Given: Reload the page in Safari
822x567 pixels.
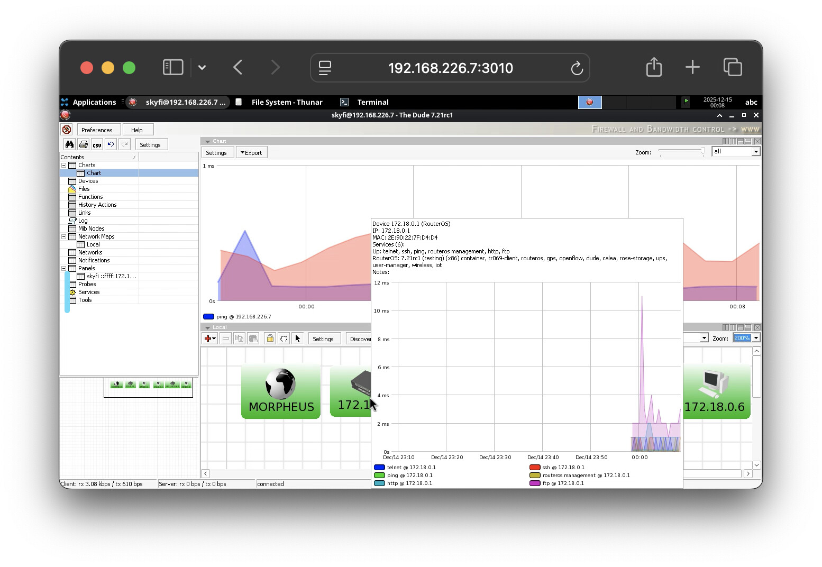Looking at the screenshot, I should [x=577, y=68].
